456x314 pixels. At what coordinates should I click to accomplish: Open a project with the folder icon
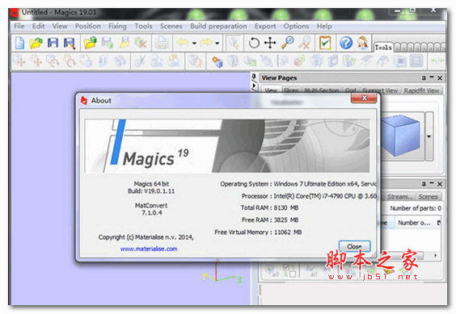36,43
